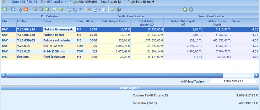Screen dimensions: 260x110
Task: Click the green refresh icon in toolbar
Action: point(47,9)
